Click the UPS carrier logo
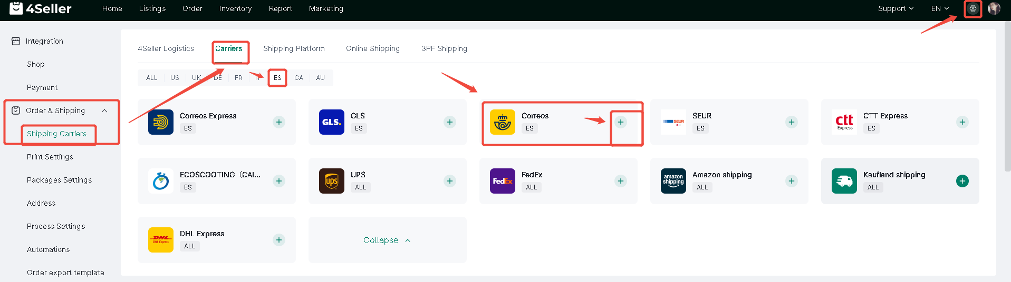The width and height of the screenshot is (1011, 282). coord(332,181)
